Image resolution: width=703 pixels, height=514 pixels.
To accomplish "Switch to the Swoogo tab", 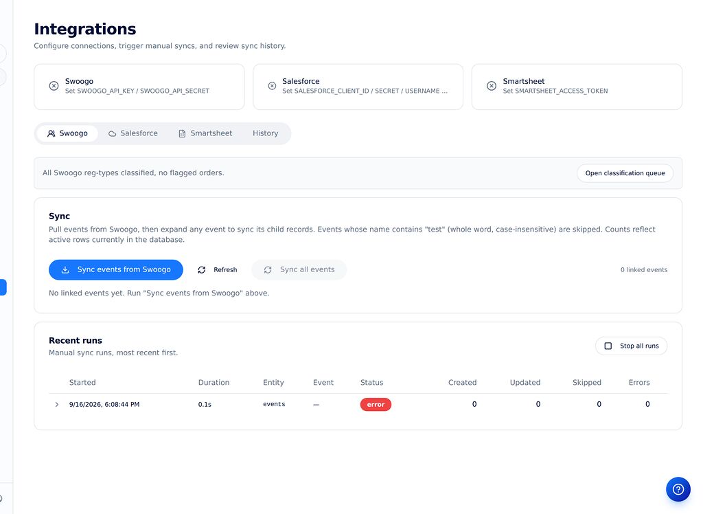I will click(67, 133).
